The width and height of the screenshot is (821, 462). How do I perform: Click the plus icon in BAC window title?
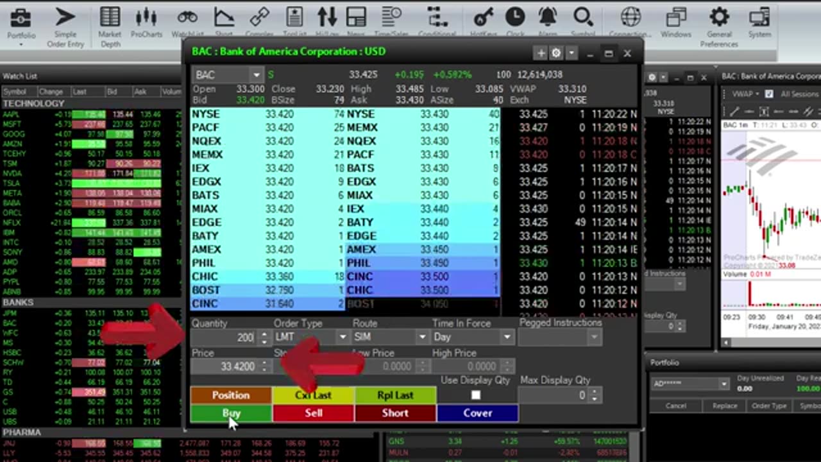point(541,53)
